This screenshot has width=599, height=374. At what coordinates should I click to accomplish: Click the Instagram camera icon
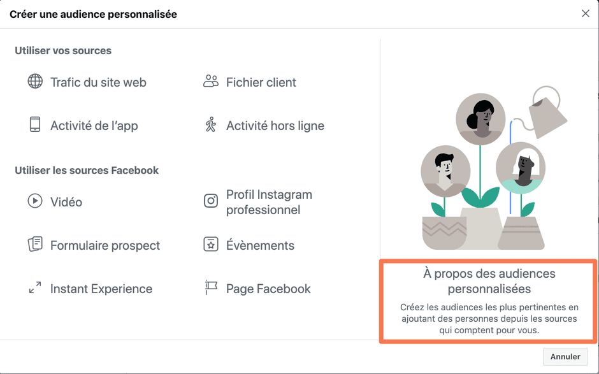click(210, 201)
